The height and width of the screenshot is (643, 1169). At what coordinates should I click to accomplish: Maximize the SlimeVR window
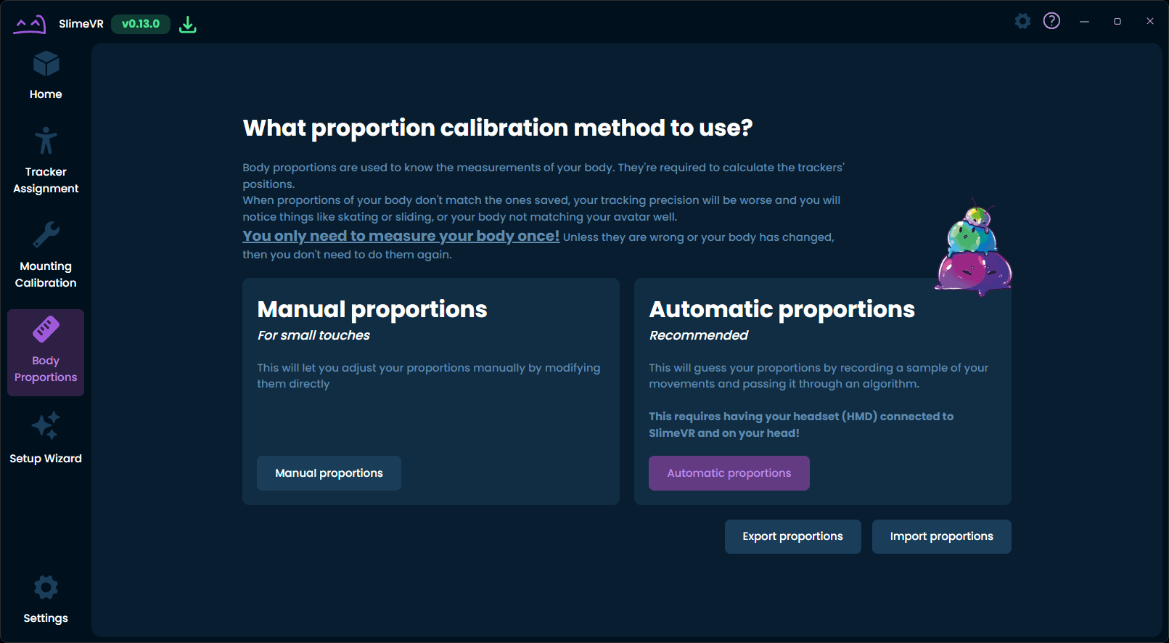click(x=1117, y=22)
